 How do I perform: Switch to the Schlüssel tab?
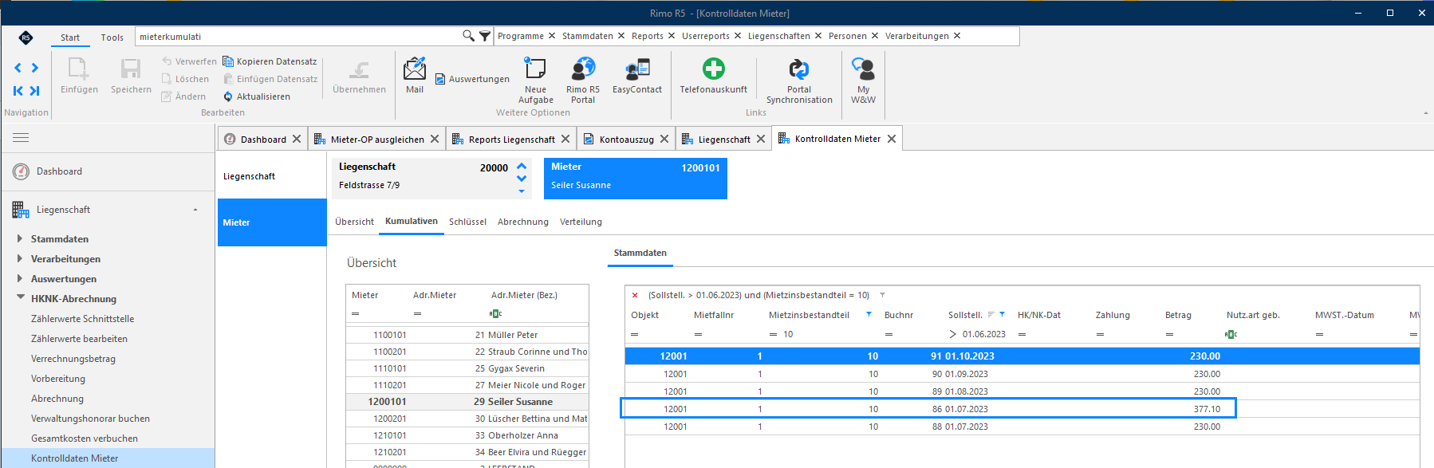coord(467,222)
